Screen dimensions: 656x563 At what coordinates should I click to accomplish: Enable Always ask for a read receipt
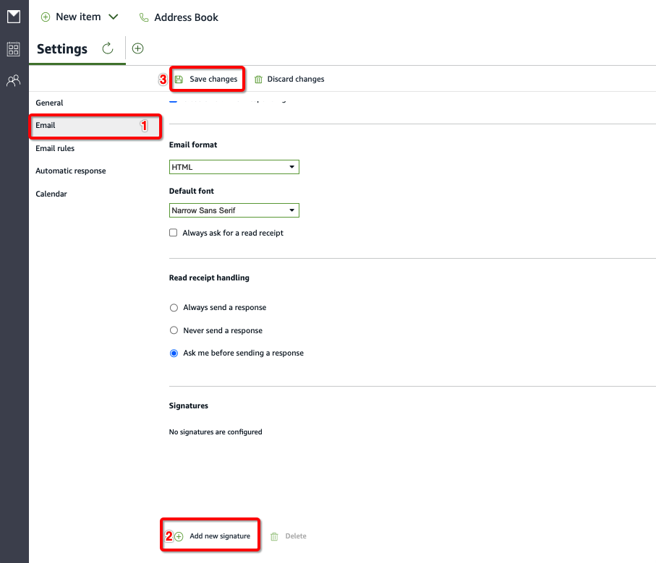point(173,233)
